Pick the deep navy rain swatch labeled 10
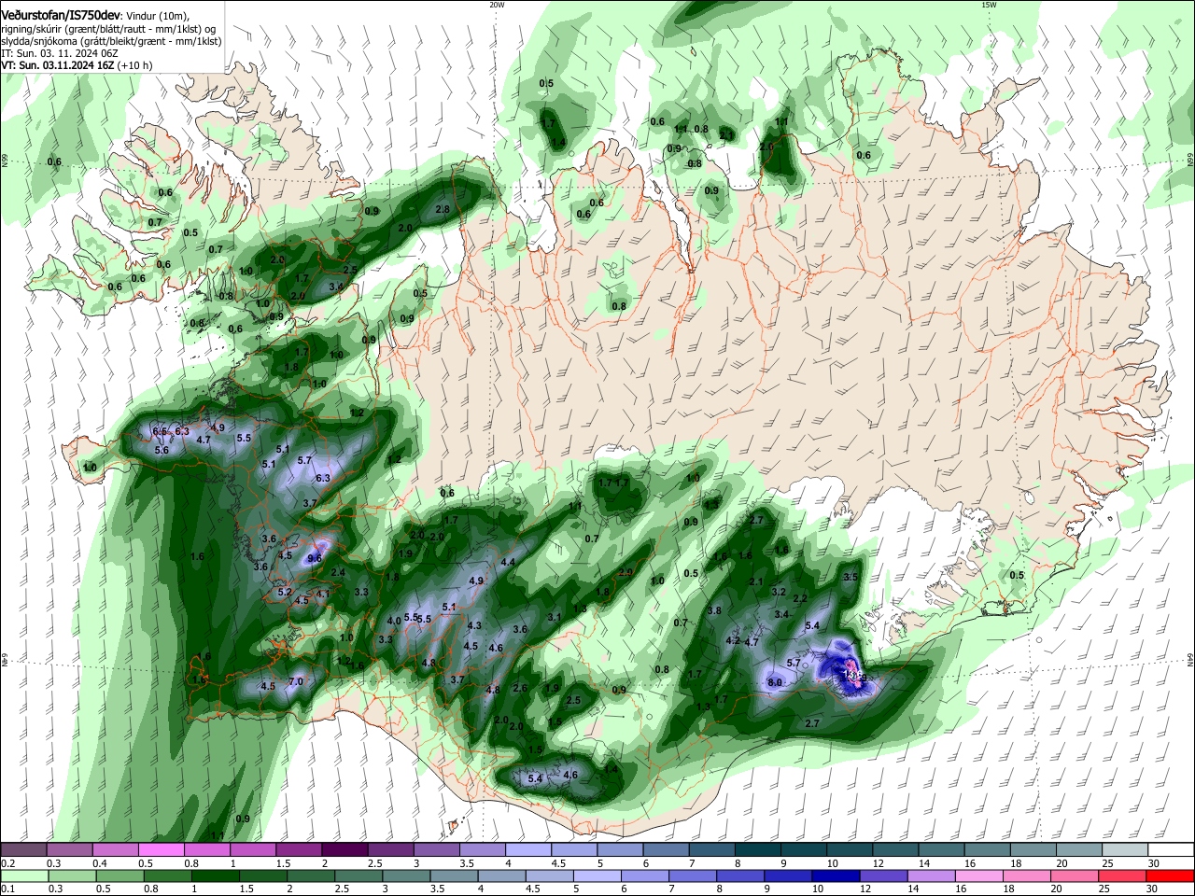Viewport: 1195px width, 896px height. [x=835, y=875]
